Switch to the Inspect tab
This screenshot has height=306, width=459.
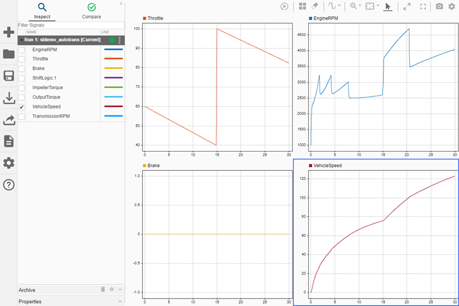(42, 11)
